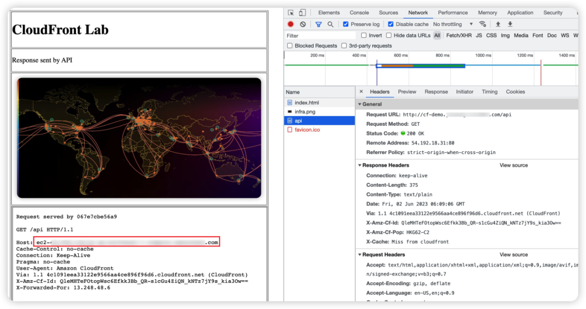The image size is (586, 309).
Task: Stop recording network log (red button)
Action: (291, 24)
